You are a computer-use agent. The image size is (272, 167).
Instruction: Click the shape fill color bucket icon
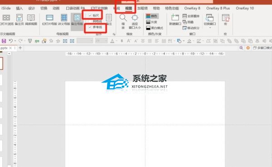189,41
